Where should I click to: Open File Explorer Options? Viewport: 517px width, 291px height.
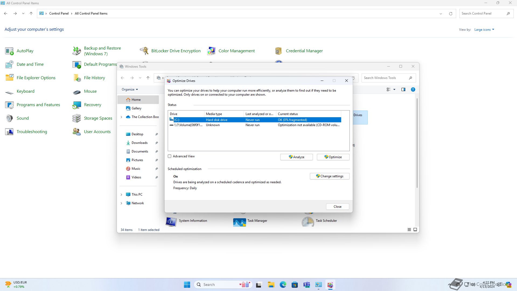coord(30,78)
